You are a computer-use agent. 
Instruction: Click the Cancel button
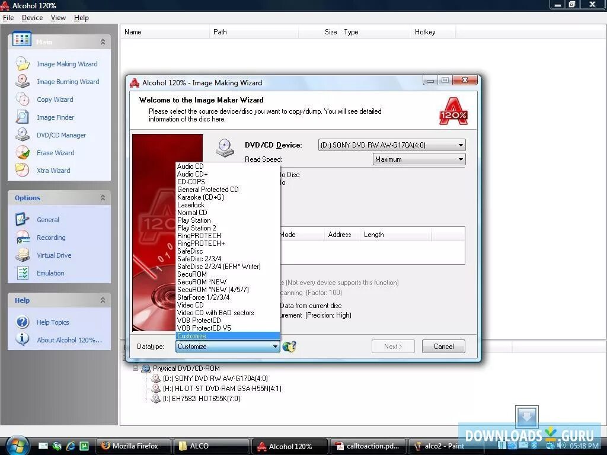pos(443,346)
